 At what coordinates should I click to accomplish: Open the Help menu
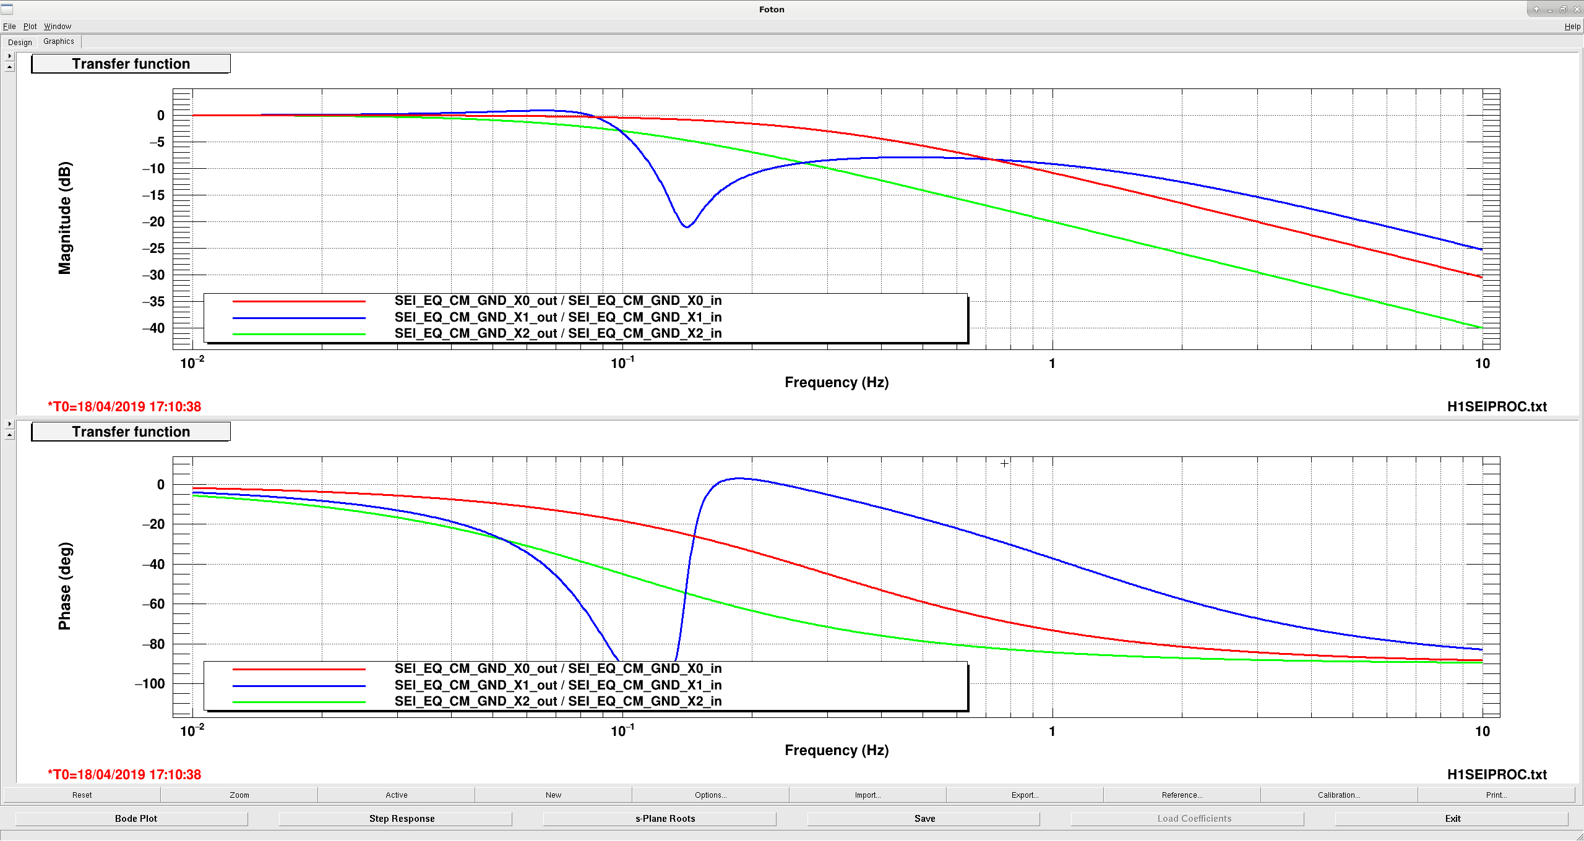click(1572, 27)
